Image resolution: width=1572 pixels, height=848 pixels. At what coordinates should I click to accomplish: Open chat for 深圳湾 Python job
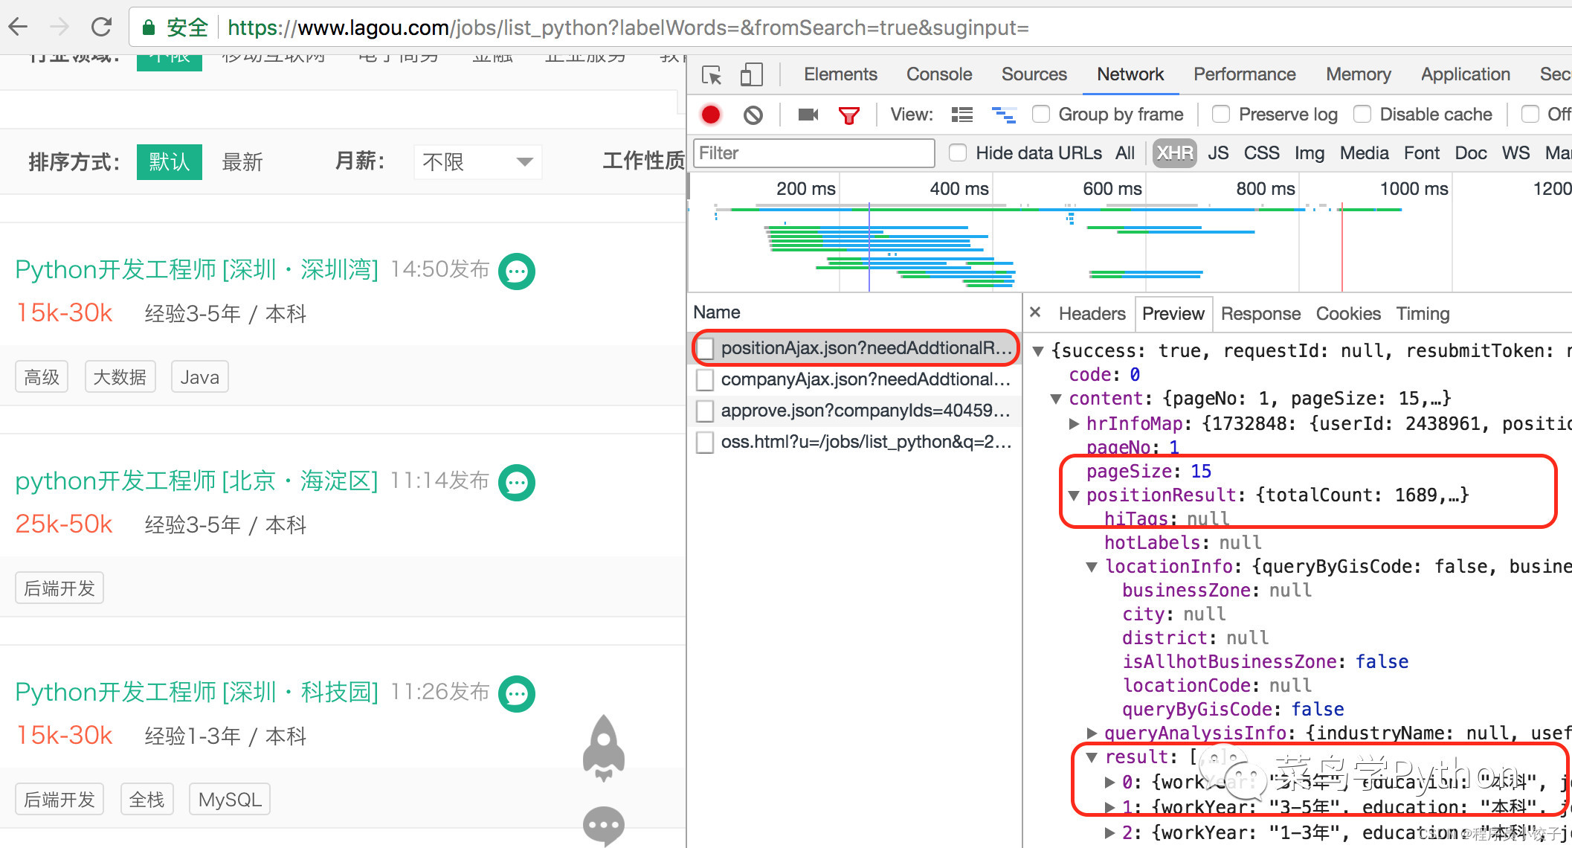[x=517, y=272]
